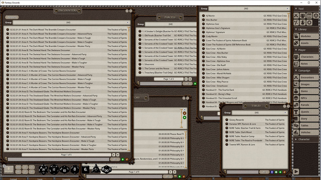Toggle the DIS disadvantage modifier
Image resolution: width=321 pixels, height=180 pixels.
pyautogui.click(x=18, y=171)
